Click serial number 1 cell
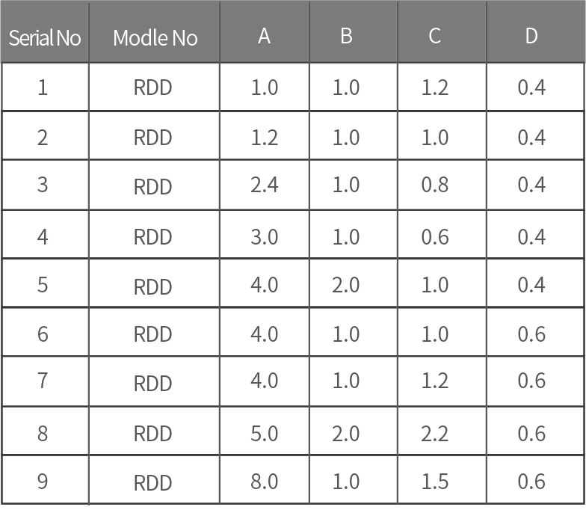Viewport: 586px width, 513px height. [43, 87]
